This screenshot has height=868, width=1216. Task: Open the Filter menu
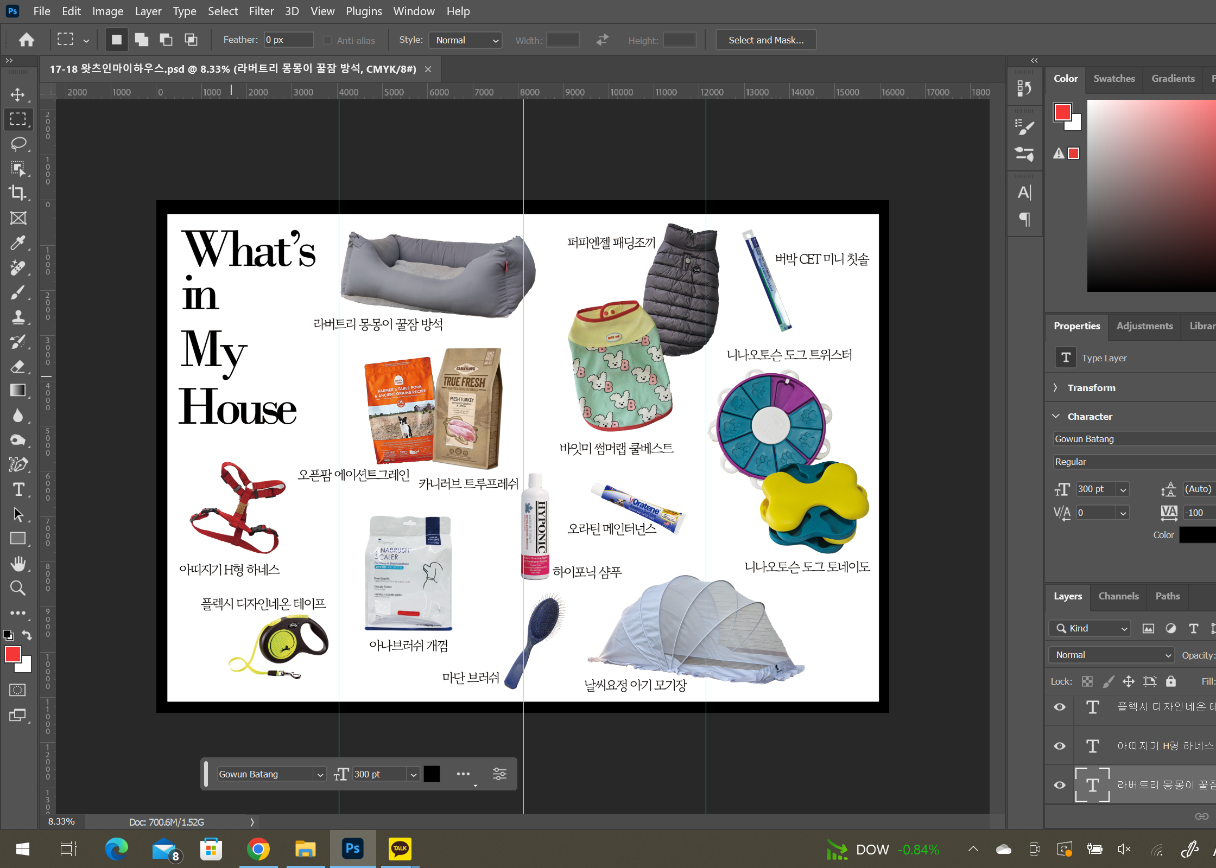(x=261, y=11)
